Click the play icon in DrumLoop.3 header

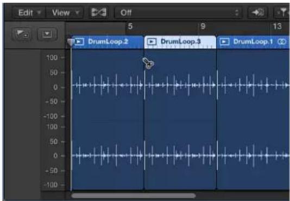tap(152, 42)
